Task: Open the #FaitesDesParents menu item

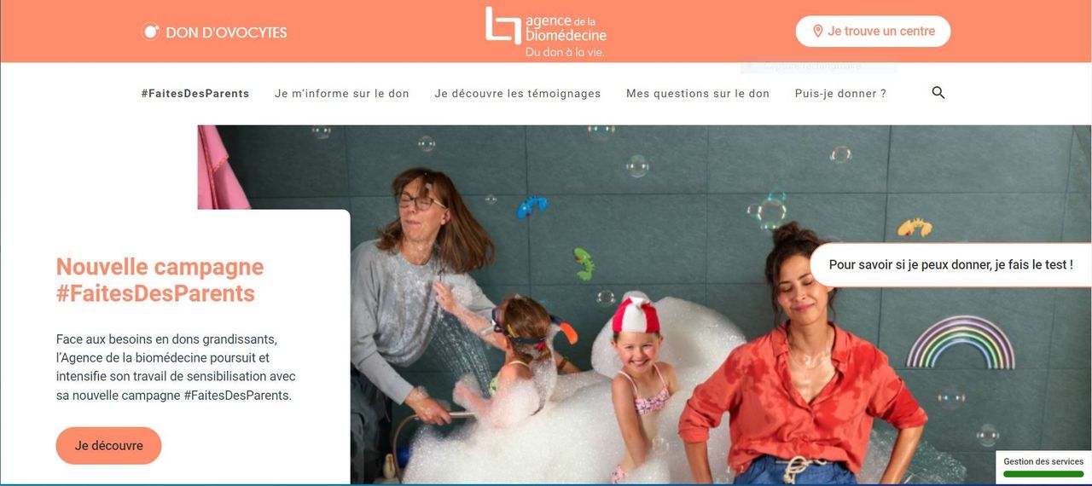Action: (x=195, y=94)
